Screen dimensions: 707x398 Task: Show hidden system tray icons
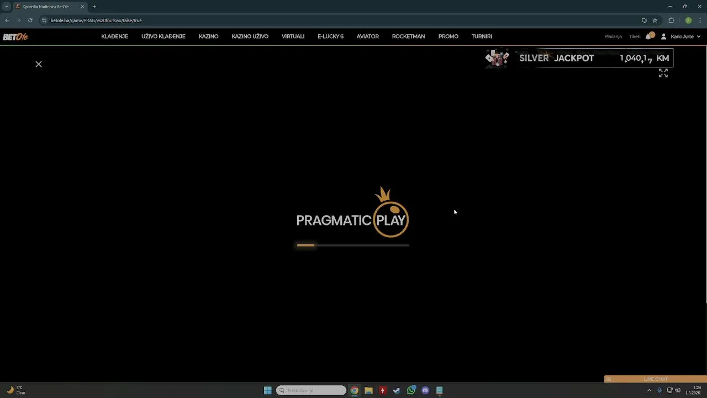point(649,390)
